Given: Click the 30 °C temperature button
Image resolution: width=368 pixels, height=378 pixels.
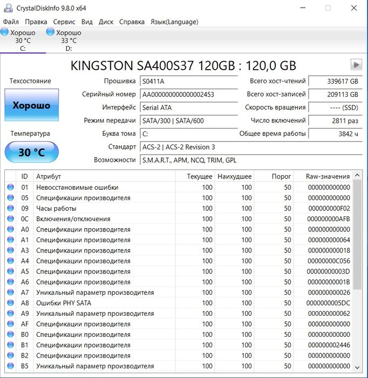Looking at the screenshot, I should tap(31, 152).
